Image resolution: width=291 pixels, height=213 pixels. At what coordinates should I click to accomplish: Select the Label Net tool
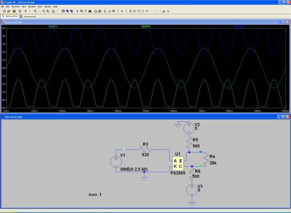pos(113,11)
